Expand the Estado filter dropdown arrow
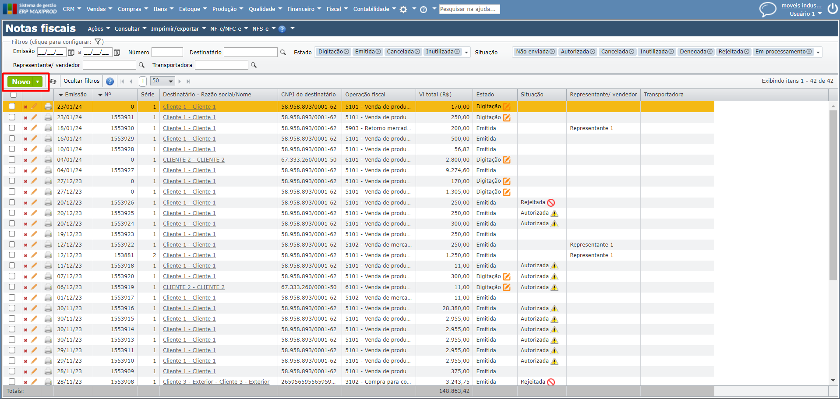 pos(466,53)
